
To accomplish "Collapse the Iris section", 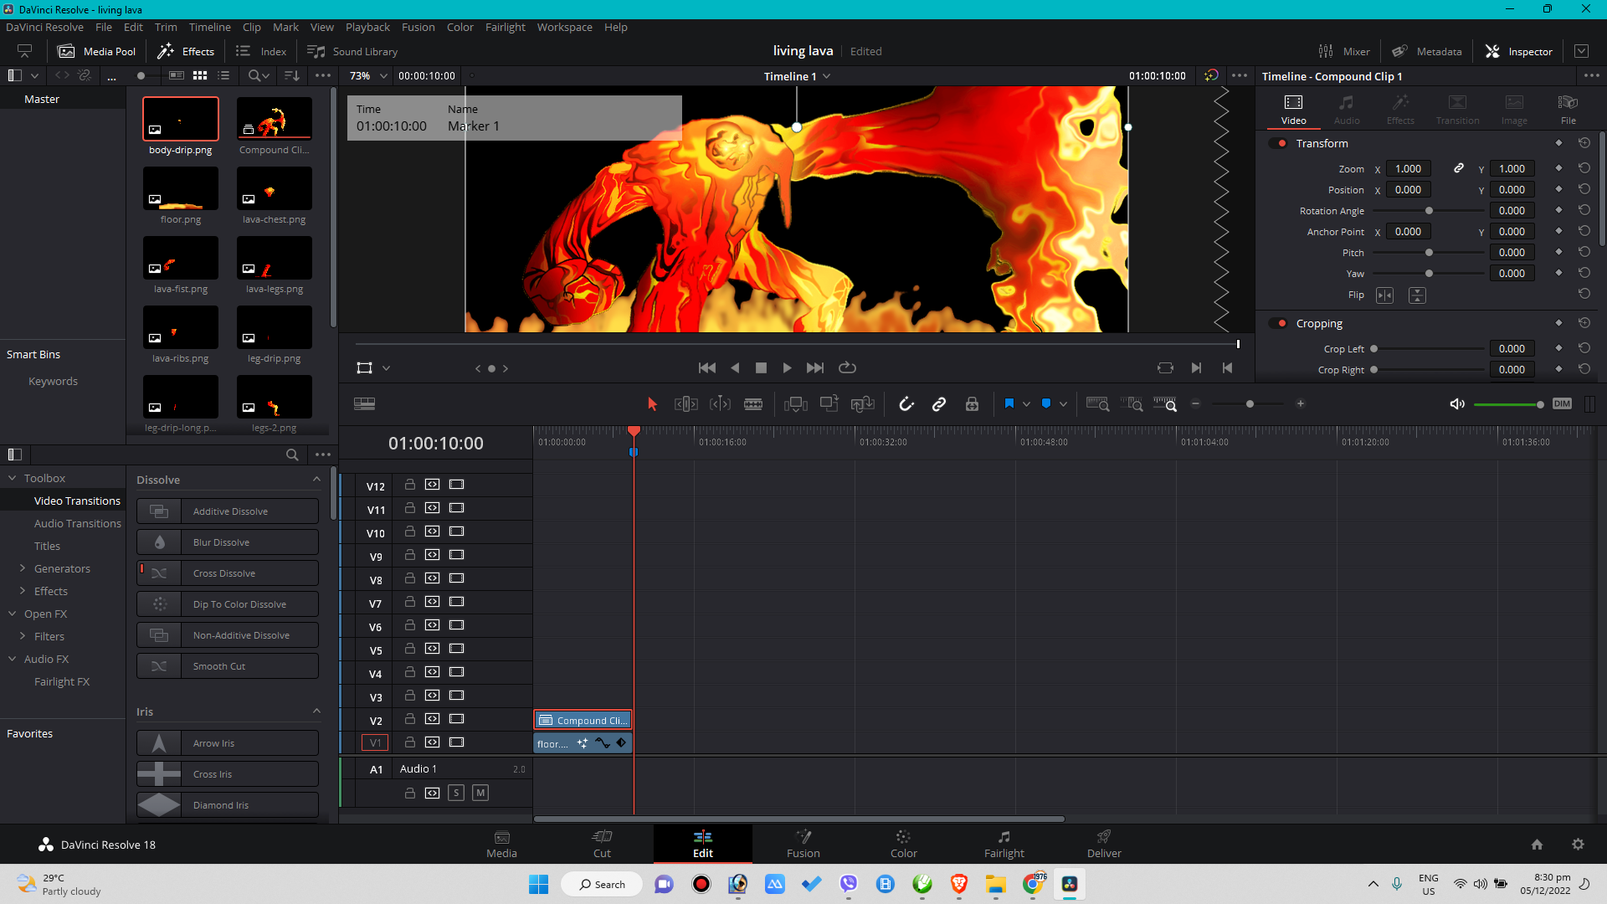I will tap(316, 711).
